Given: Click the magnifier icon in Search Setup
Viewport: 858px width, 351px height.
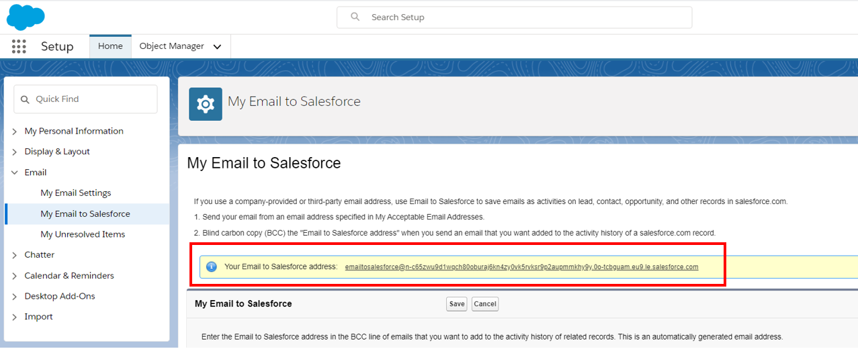Looking at the screenshot, I should (355, 17).
